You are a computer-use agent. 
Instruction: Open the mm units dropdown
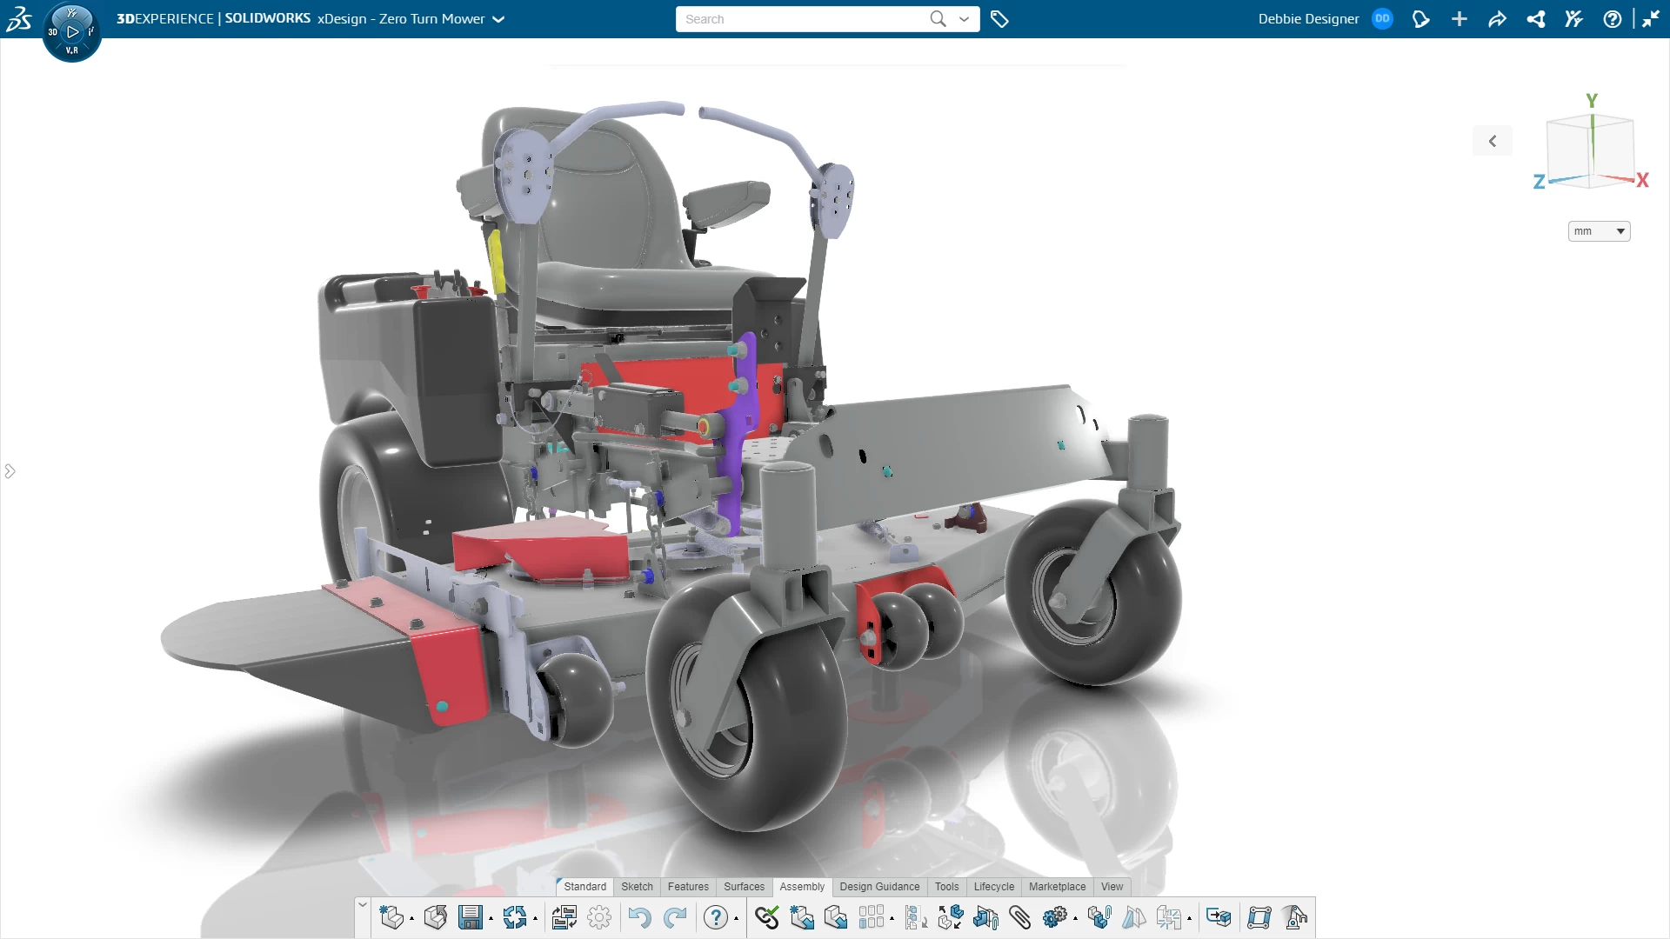(1598, 230)
